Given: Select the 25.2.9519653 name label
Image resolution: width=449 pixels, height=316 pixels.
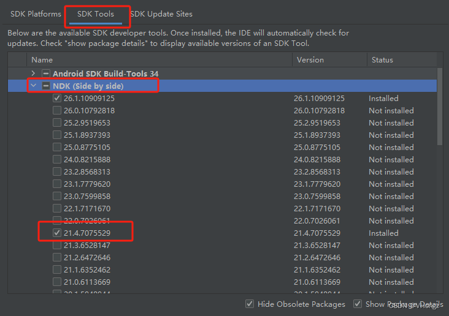Looking at the screenshot, I should (x=86, y=123).
